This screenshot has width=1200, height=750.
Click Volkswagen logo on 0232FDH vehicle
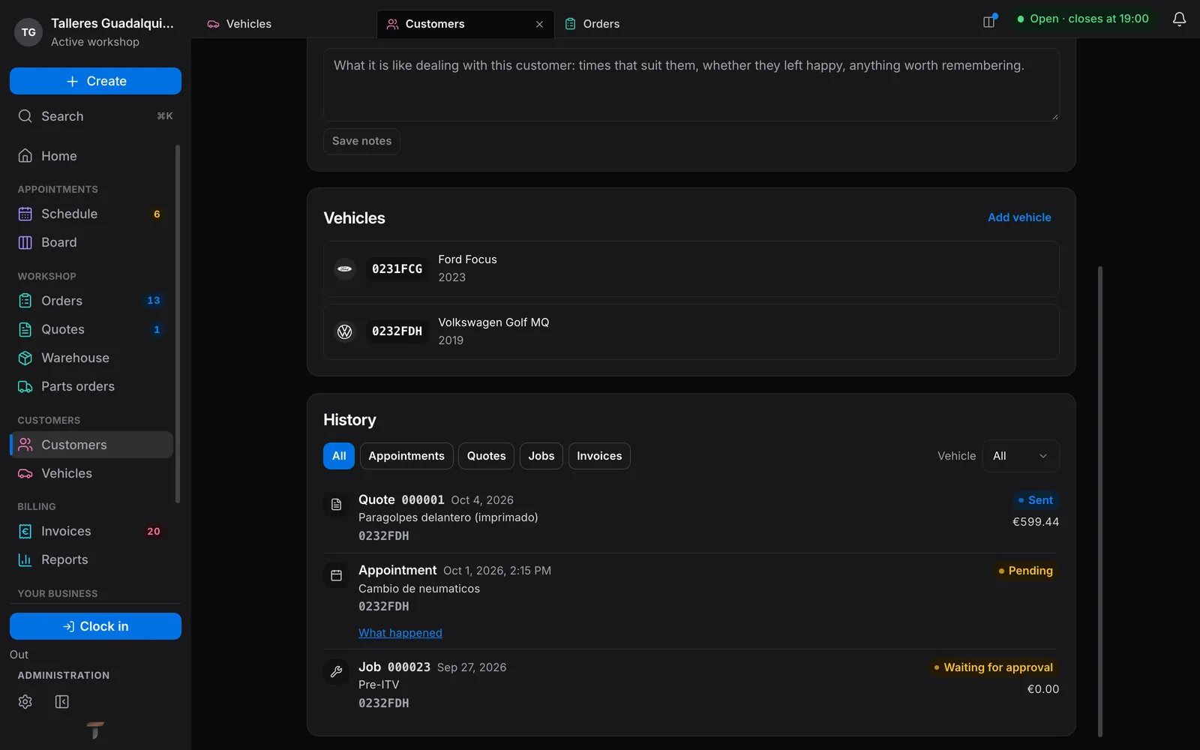345,331
